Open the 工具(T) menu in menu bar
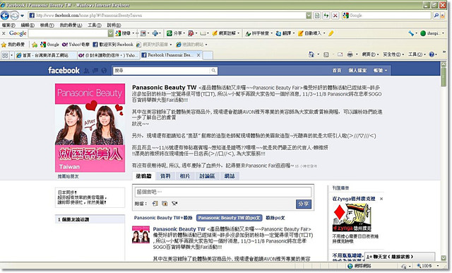This screenshot has height=273, width=452. 94,25
